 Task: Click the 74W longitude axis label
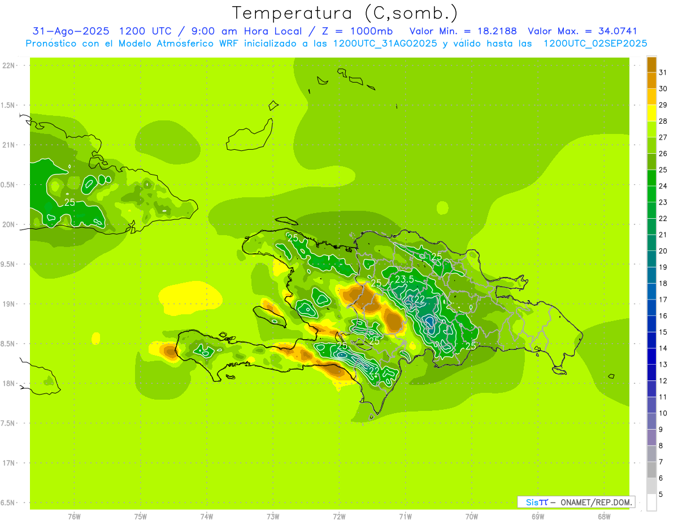[207, 516]
